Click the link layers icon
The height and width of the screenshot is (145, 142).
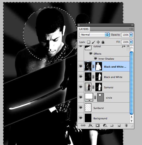83,125
